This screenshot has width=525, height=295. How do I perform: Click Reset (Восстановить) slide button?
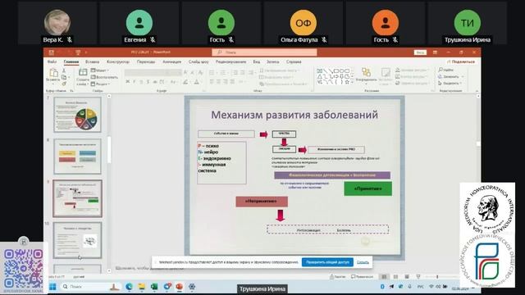(104, 77)
